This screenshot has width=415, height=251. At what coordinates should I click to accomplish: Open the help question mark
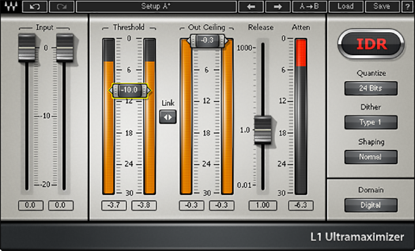pos(408,6)
